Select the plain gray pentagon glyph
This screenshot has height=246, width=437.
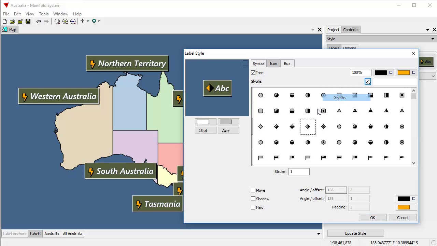pos(339,127)
